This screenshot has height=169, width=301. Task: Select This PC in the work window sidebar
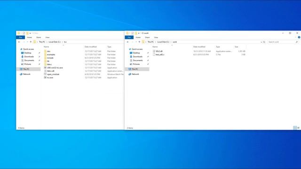[x=135, y=69]
